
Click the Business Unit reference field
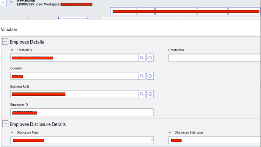click(74, 94)
